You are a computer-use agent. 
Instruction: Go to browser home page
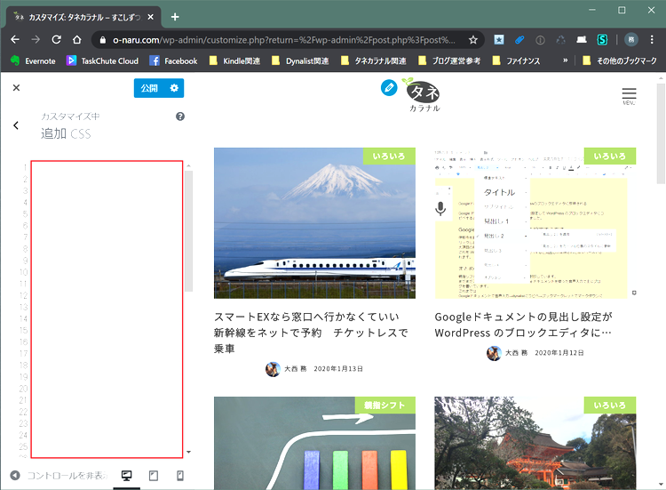77,40
